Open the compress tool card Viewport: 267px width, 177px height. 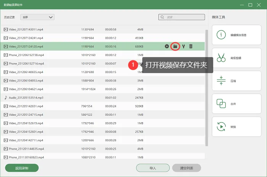coord(236,81)
